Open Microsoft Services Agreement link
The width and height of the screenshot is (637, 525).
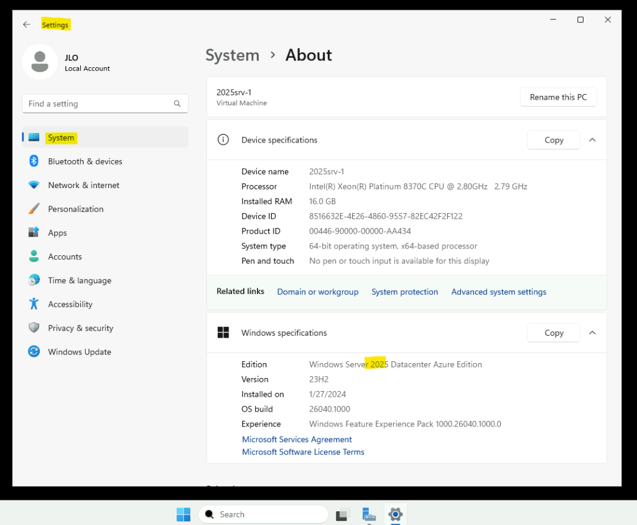(297, 439)
